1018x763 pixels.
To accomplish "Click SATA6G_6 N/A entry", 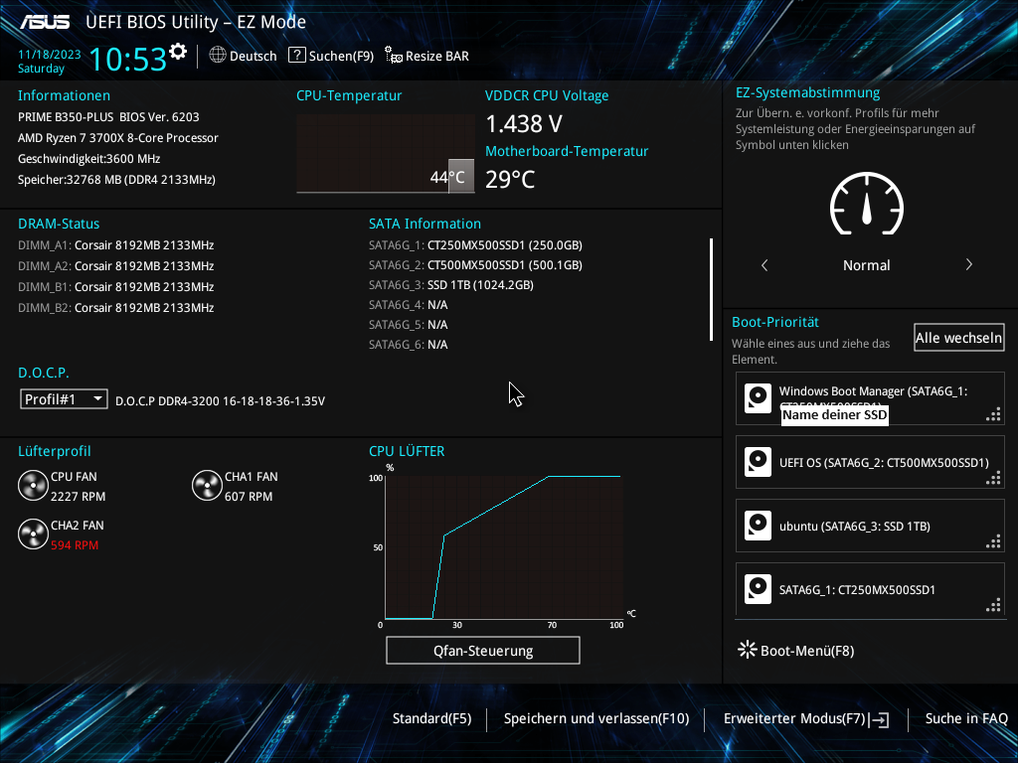I will 409,345.
